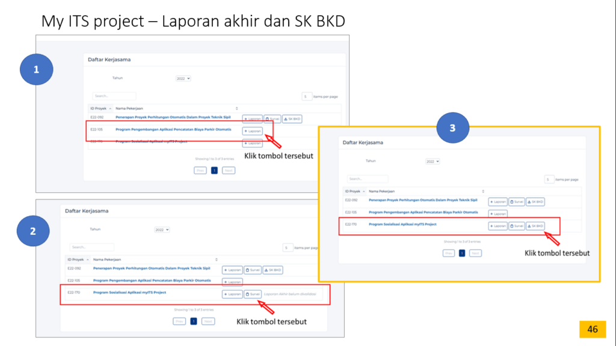Go to Next page in panel 1
Screen dimensions: 616x346
[228, 171]
